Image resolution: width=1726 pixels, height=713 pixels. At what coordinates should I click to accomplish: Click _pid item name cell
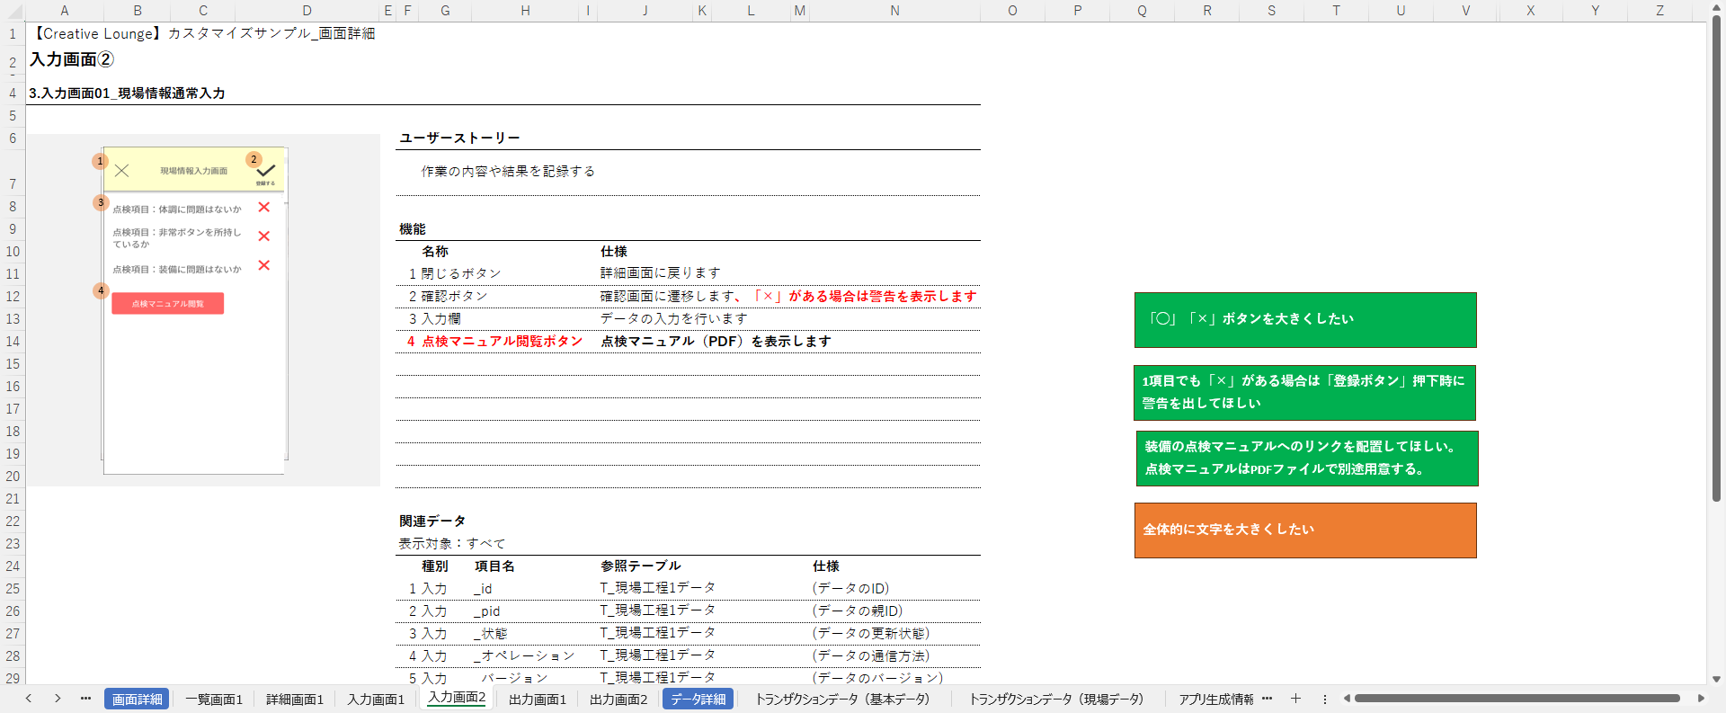(x=486, y=611)
